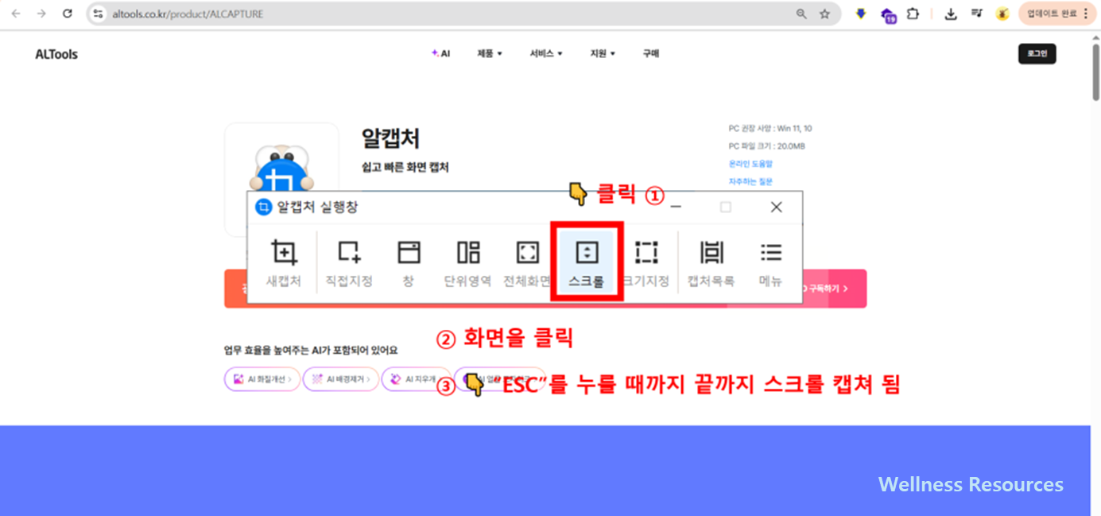Open the AI menu item
This screenshot has height=516, width=1101.
click(x=440, y=53)
